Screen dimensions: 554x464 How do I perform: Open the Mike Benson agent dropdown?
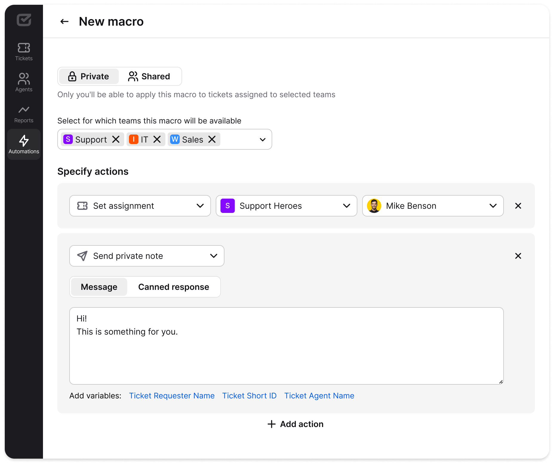click(433, 206)
